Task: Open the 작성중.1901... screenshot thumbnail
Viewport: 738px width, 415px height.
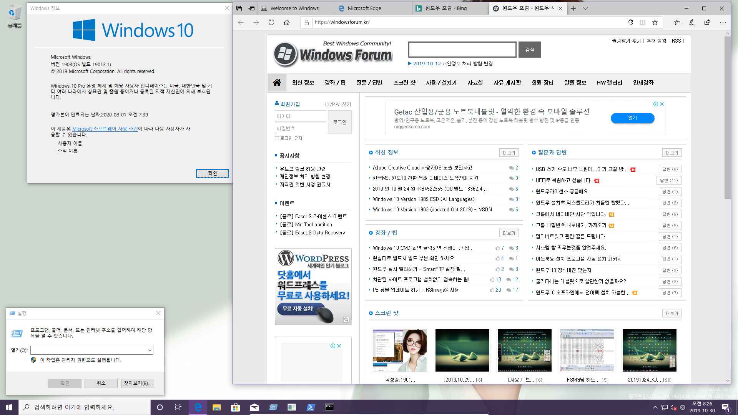Action: click(400, 350)
